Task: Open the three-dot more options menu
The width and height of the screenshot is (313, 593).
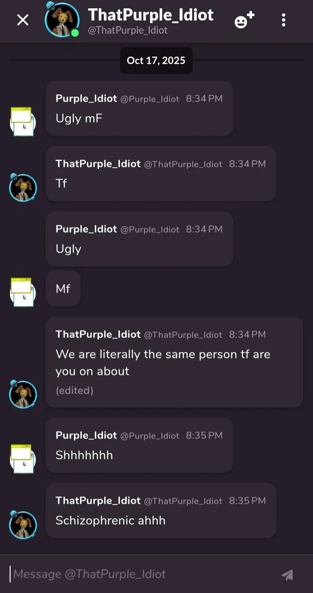Action: (x=283, y=20)
